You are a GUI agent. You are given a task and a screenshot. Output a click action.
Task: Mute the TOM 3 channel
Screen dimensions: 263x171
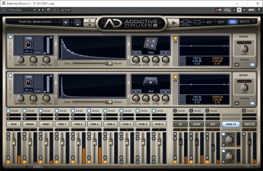(89, 134)
